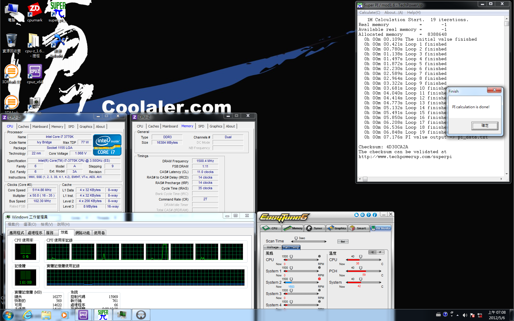
Task: Click the network tray icon
Action: pyautogui.click(x=480, y=315)
